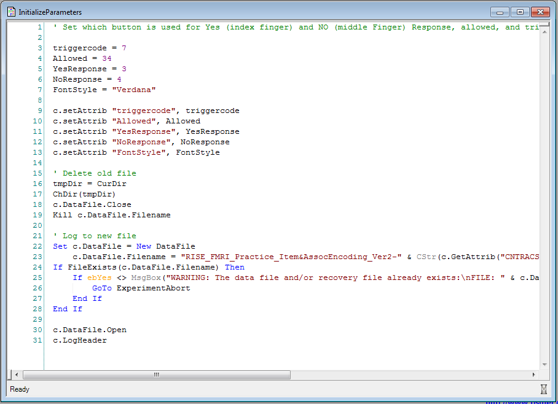Click the c.setAttrib "triggercode" line

pos(146,111)
